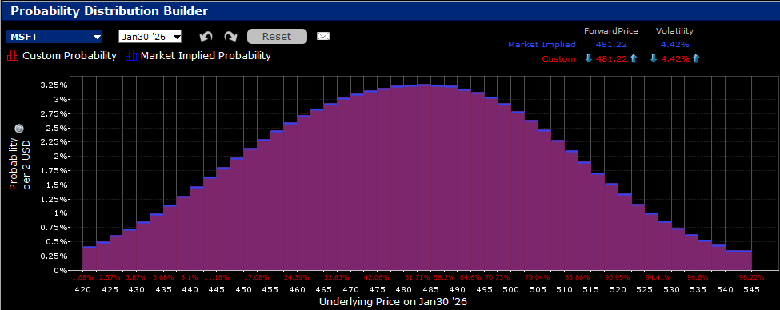
Task: Click the 420 price axis label
Action: pos(82,290)
